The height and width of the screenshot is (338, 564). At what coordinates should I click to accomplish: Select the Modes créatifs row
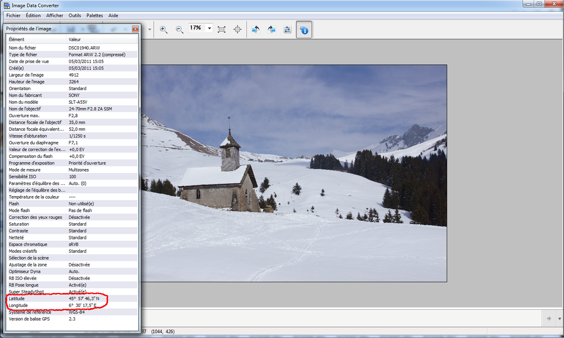(72, 251)
